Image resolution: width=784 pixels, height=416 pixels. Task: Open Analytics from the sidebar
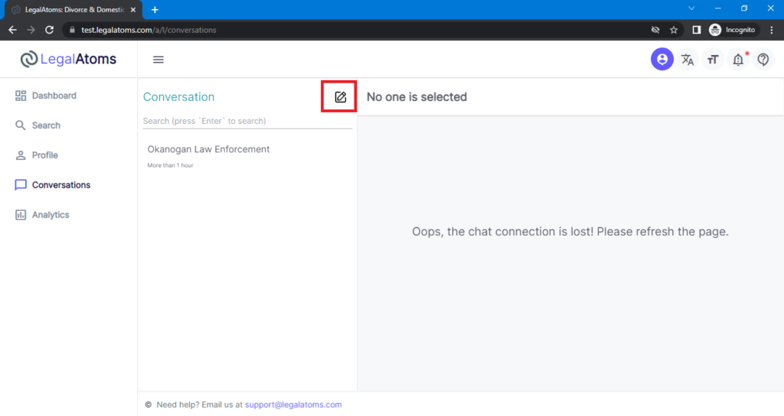point(42,215)
